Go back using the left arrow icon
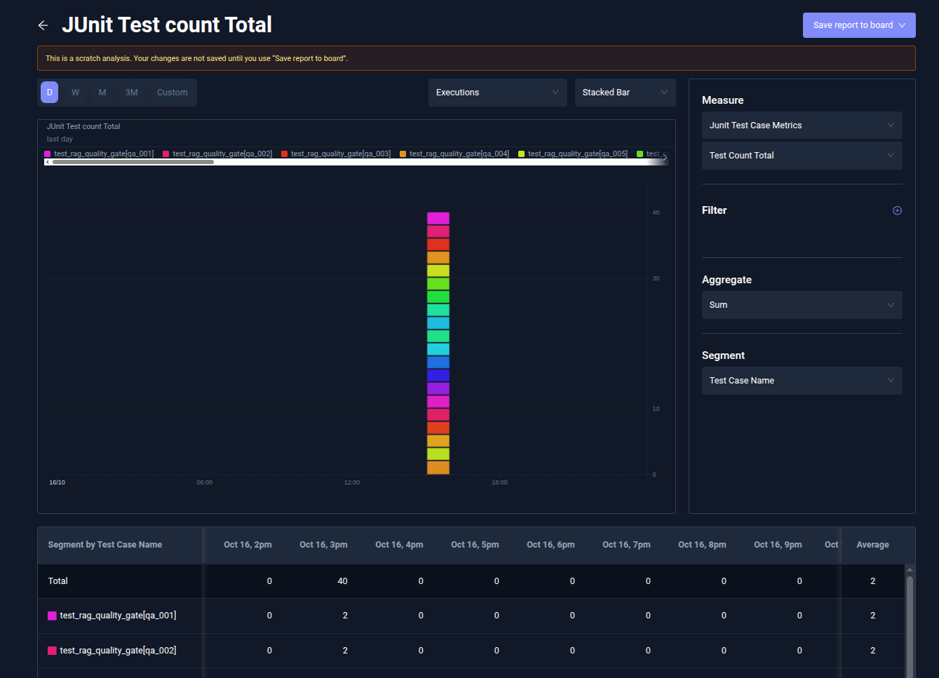 pyautogui.click(x=43, y=25)
